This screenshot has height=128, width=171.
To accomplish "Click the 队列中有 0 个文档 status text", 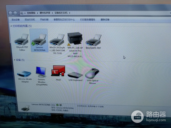I will (95, 106).
